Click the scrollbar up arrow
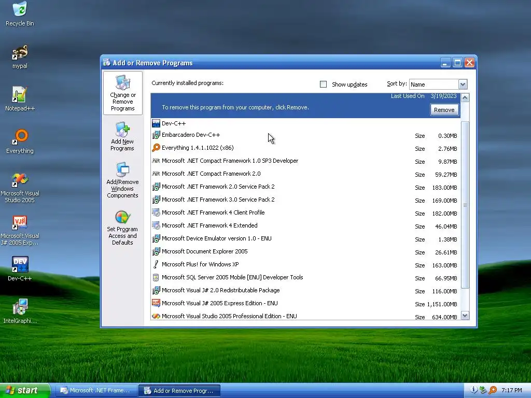Viewport: 531px width, 398px height. (465, 98)
